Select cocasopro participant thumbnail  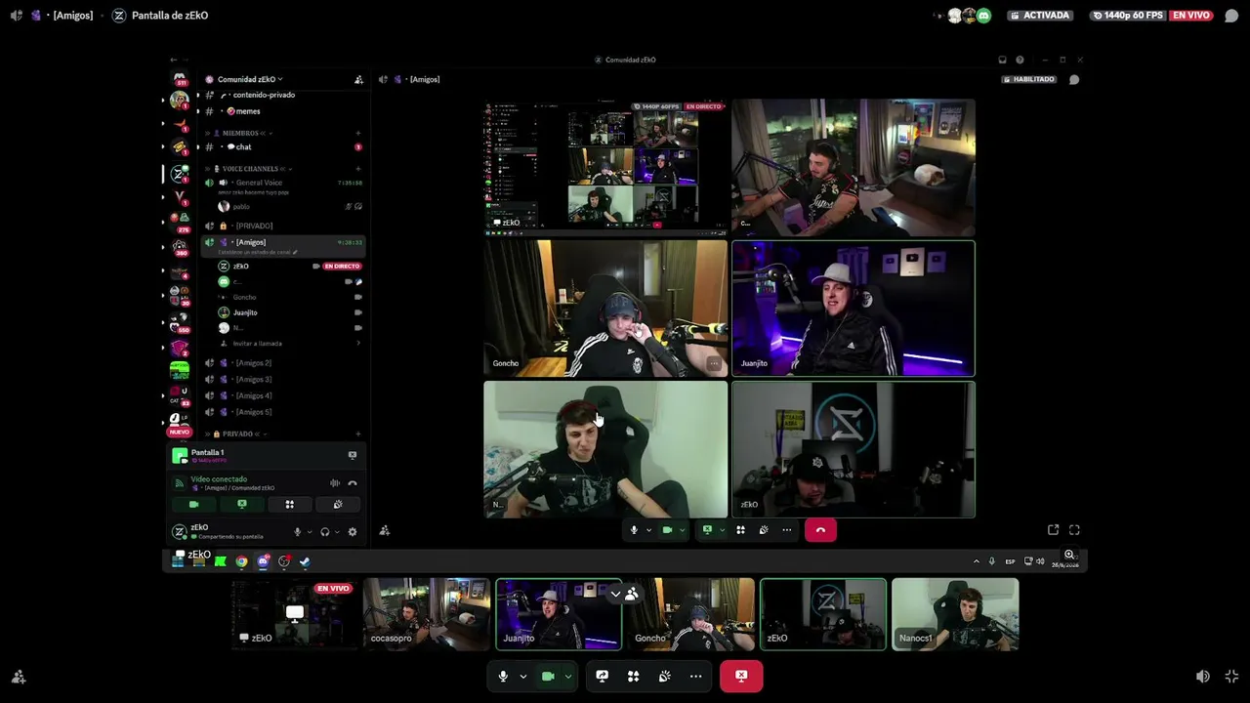(x=427, y=614)
